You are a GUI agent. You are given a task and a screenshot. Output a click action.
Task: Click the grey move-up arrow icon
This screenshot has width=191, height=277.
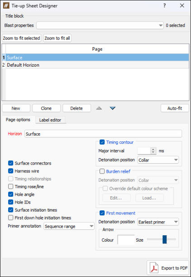click(x=99, y=108)
